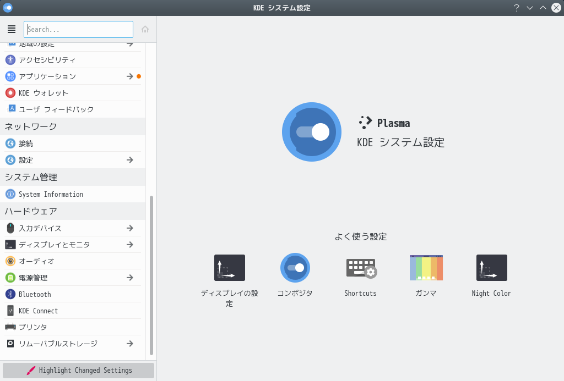Expand the 入力デバイス category arrow

pyautogui.click(x=130, y=228)
